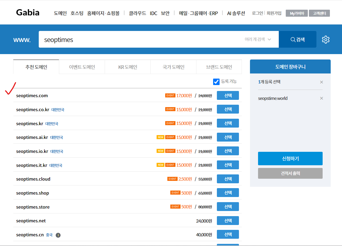Image resolution: width=342 pixels, height=246 pixels.
Task: Switch to the 브랜드 도메인 tab
Action: click(219, 67)
